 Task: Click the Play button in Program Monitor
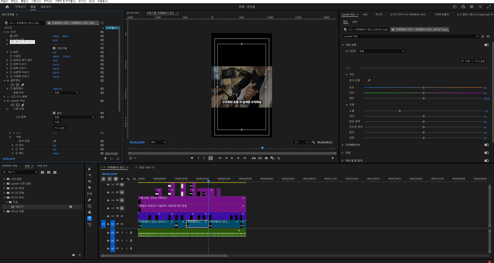(x=232, y=158)
